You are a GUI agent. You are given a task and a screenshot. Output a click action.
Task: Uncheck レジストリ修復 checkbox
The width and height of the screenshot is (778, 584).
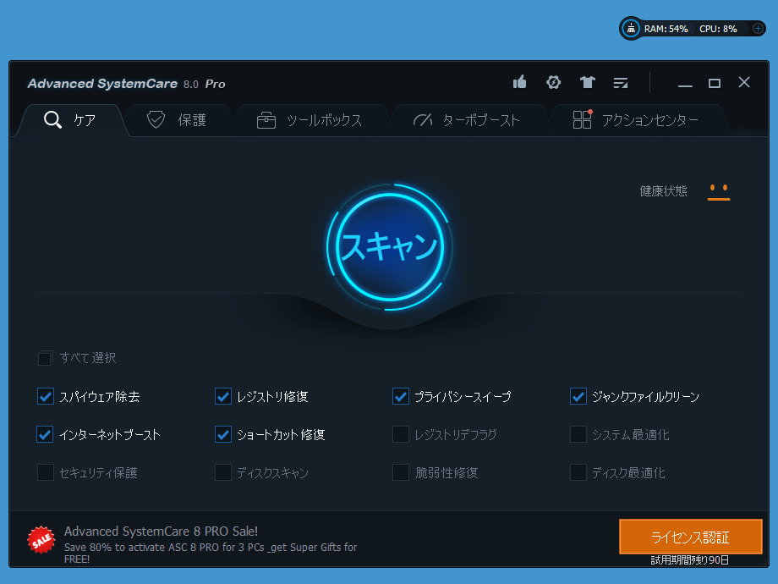(222, 396)
